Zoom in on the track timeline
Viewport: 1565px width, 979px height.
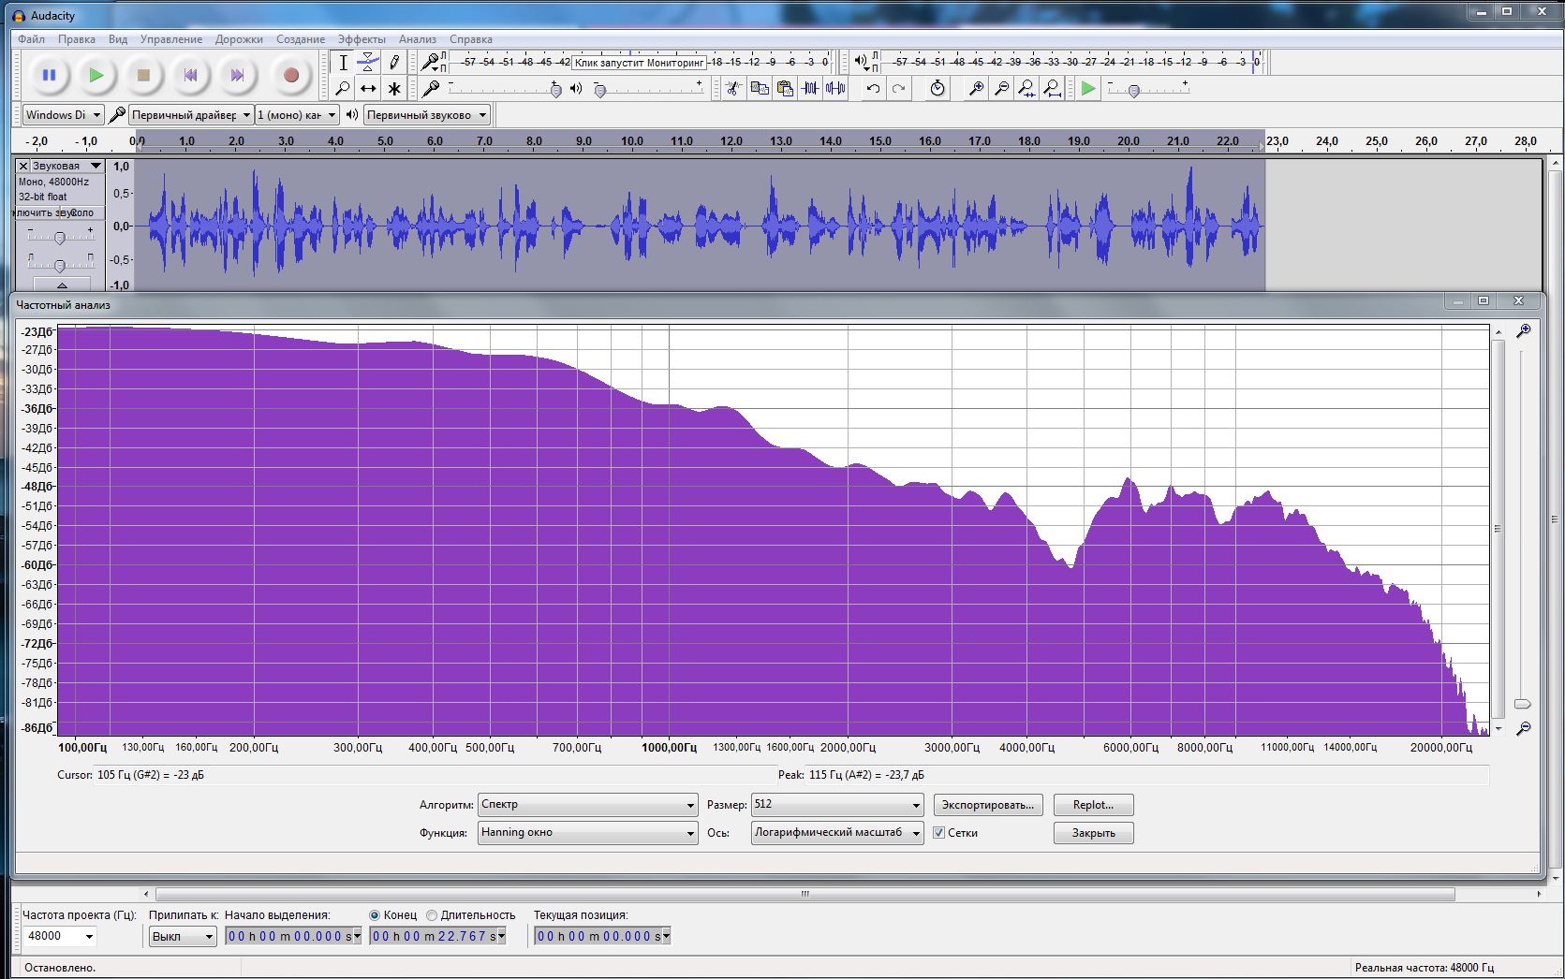click(976, 88)
